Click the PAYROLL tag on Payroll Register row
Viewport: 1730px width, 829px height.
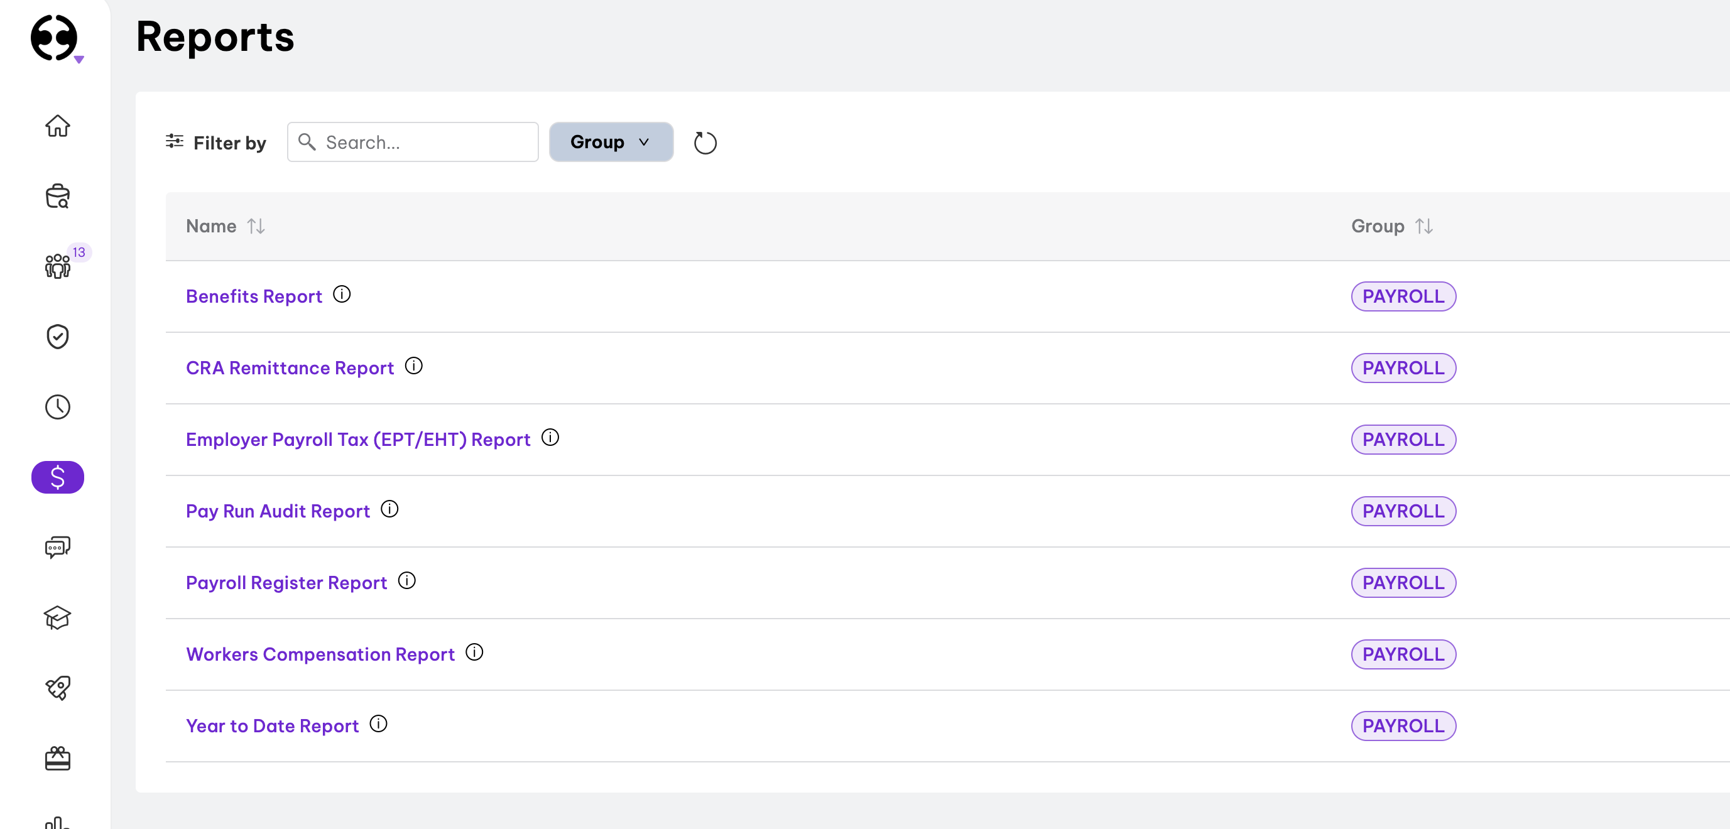pyautogui.click(x=1403, y=583)
